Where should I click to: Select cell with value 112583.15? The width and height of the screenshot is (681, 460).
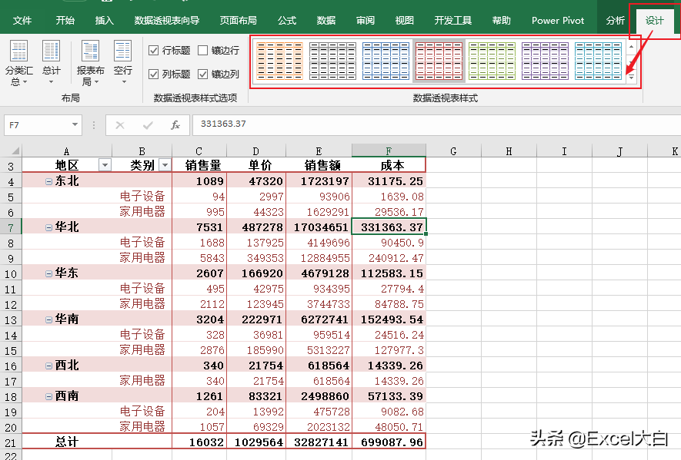tap(389, 273)
